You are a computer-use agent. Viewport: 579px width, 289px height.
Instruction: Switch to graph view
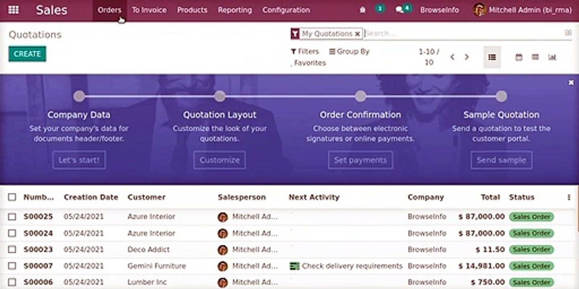coord(552,57)
